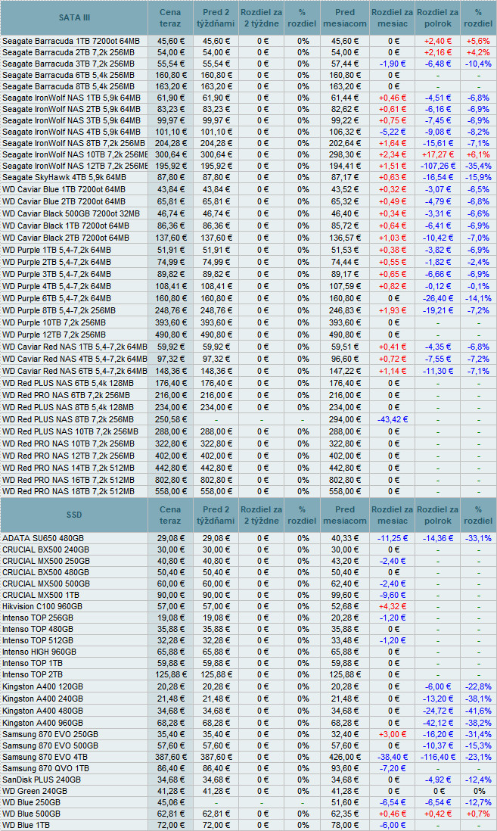Select the SSD section header
Viewport: 497px width, 831px height.
point(74,515)
